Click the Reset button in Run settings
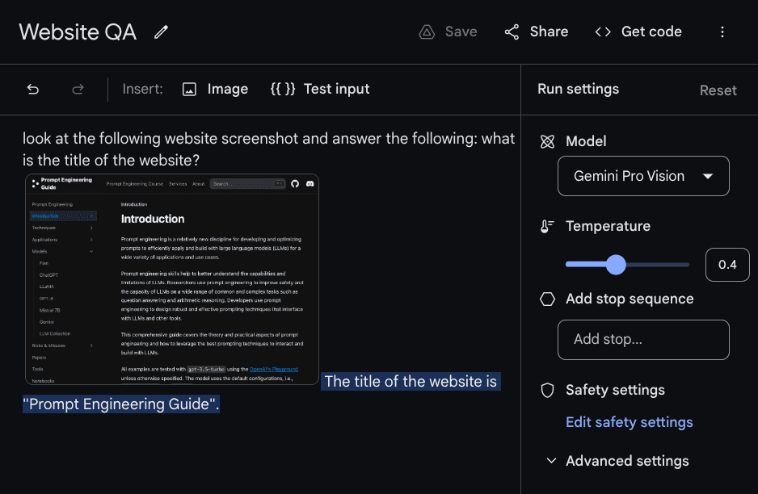Viewport: 758px width, 494px height. point(718,90)
